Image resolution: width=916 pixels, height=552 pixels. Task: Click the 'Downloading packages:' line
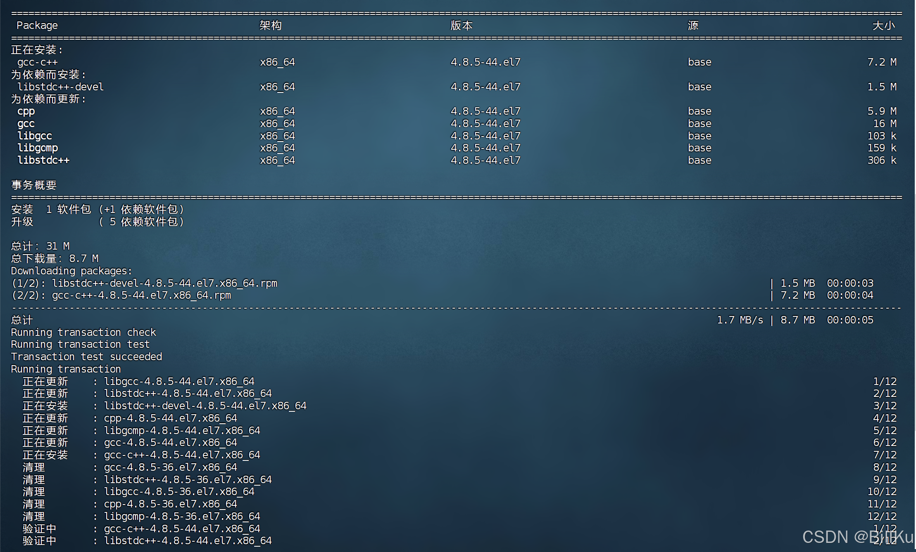click(x=71, y=271)
